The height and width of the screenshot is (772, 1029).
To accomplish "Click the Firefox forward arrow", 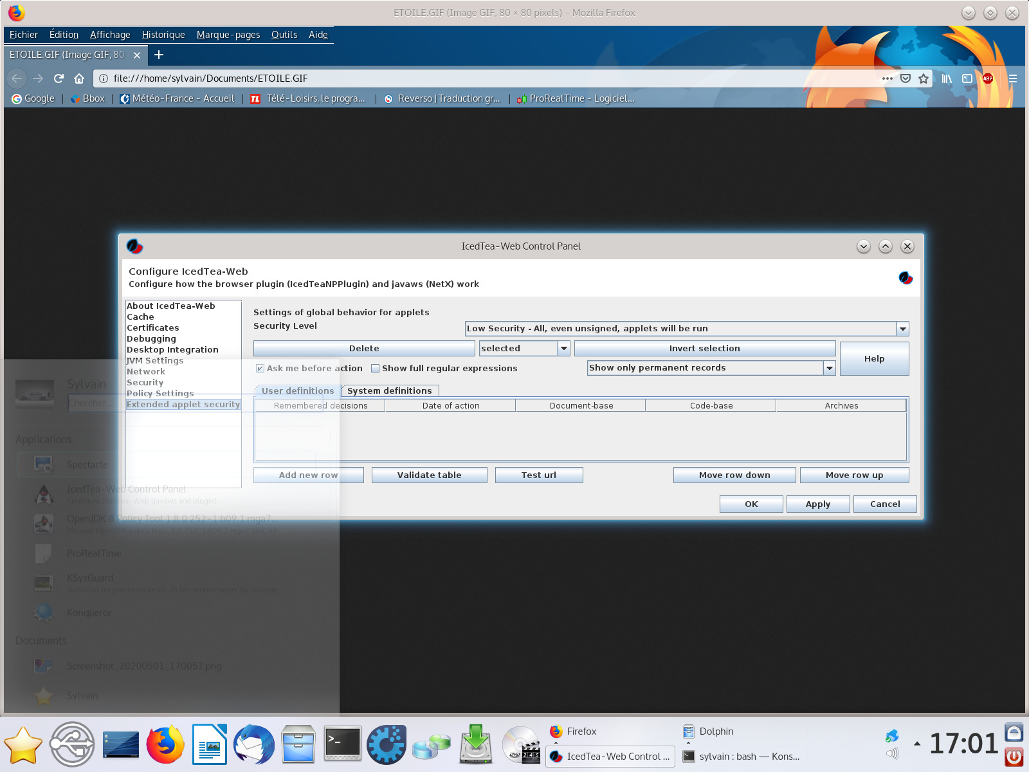I will [38, 78].
